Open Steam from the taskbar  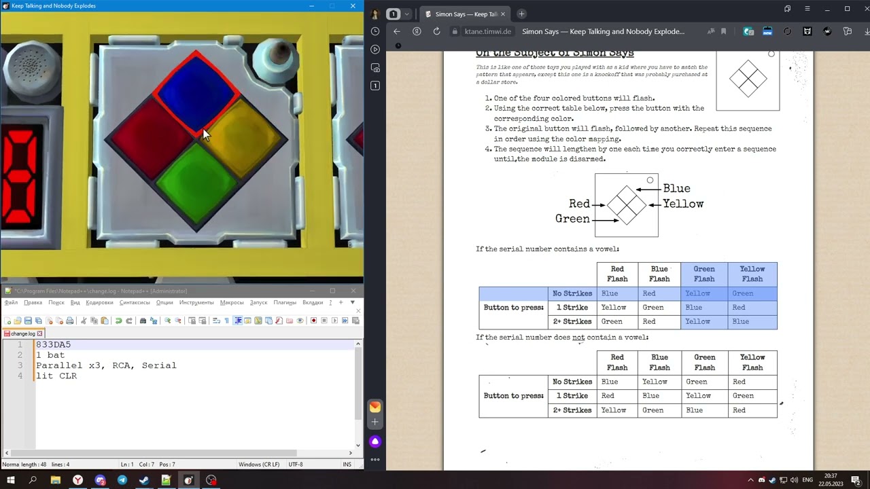tap(144, 480)
